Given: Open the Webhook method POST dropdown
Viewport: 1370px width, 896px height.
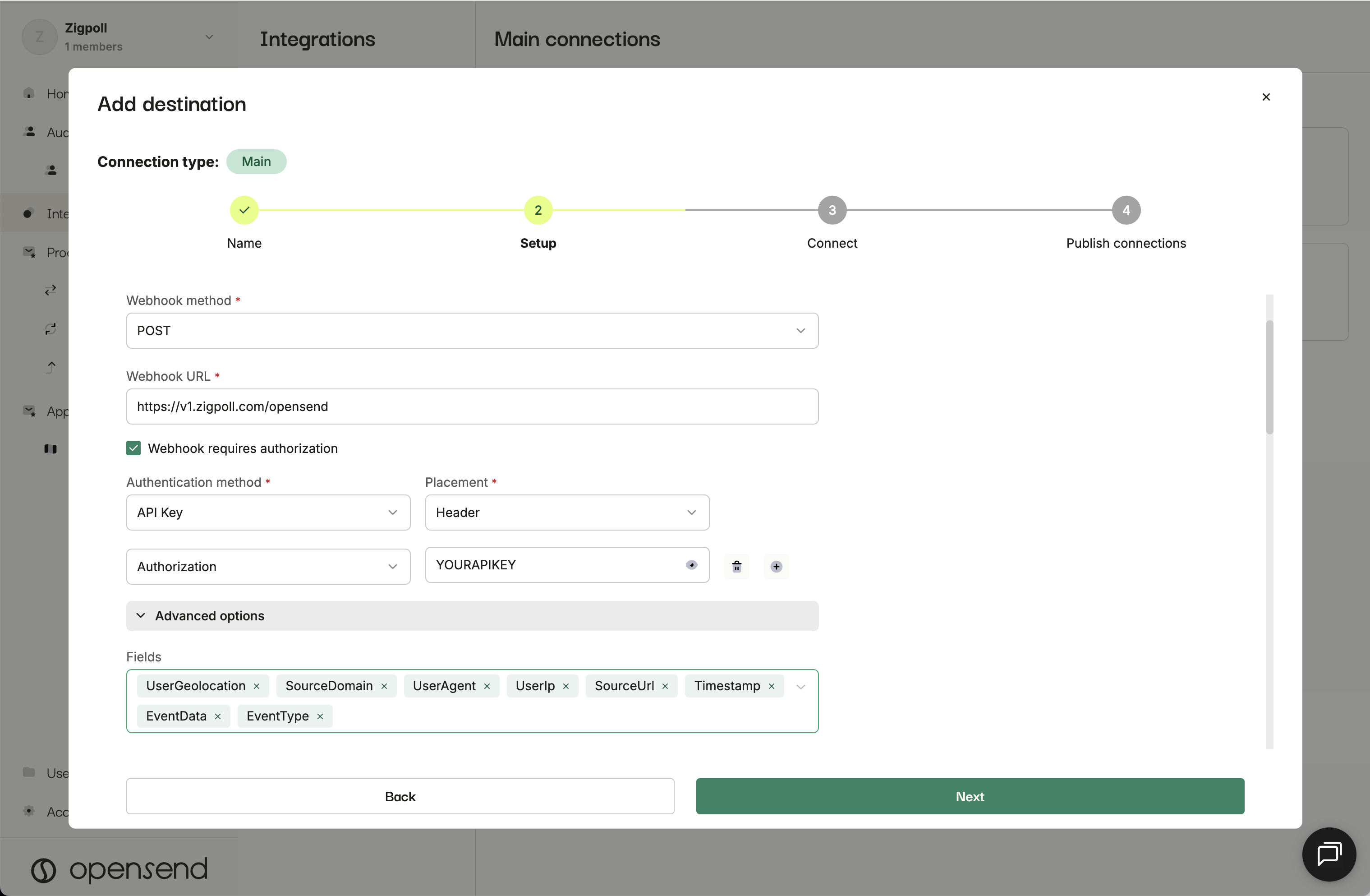Looking at the screenshot, I should (472, 331).
